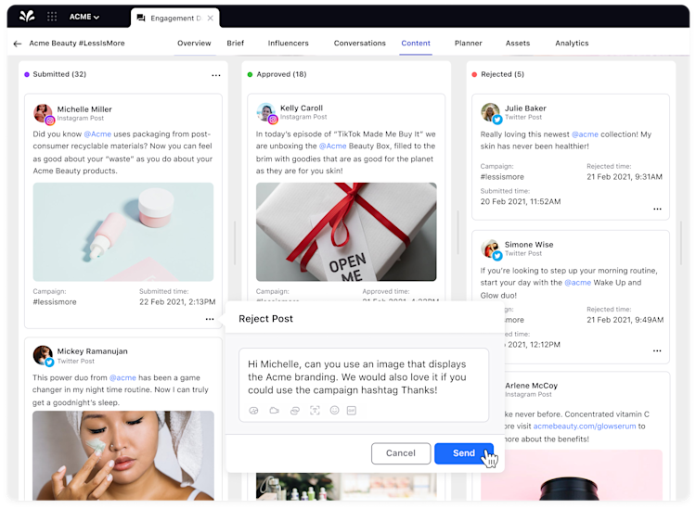This screenshot has height=509, width=696.
Task: Click the @Acme mention in Michelle's post
Action: [x=97, y=134]
